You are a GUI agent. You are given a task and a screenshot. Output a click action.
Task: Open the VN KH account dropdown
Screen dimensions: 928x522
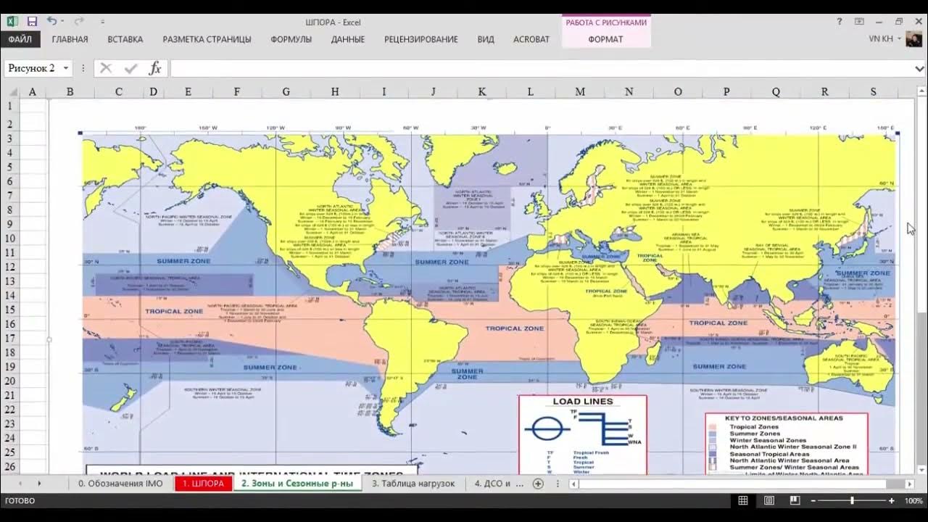[x=885, y=39]
